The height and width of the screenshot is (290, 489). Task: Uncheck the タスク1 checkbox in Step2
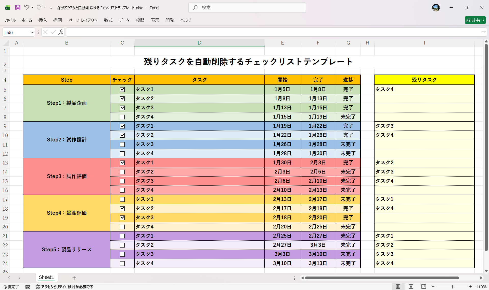[122, 126]
